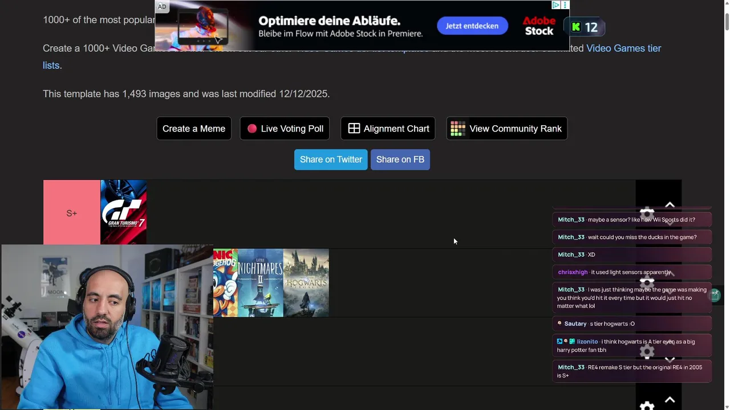
Task: Click the Share on FB button
Action: pyautogui.click(x=400, y=159)
